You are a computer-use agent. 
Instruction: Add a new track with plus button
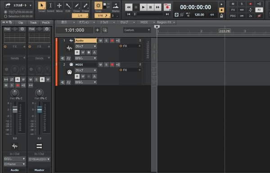pos(97,30)
